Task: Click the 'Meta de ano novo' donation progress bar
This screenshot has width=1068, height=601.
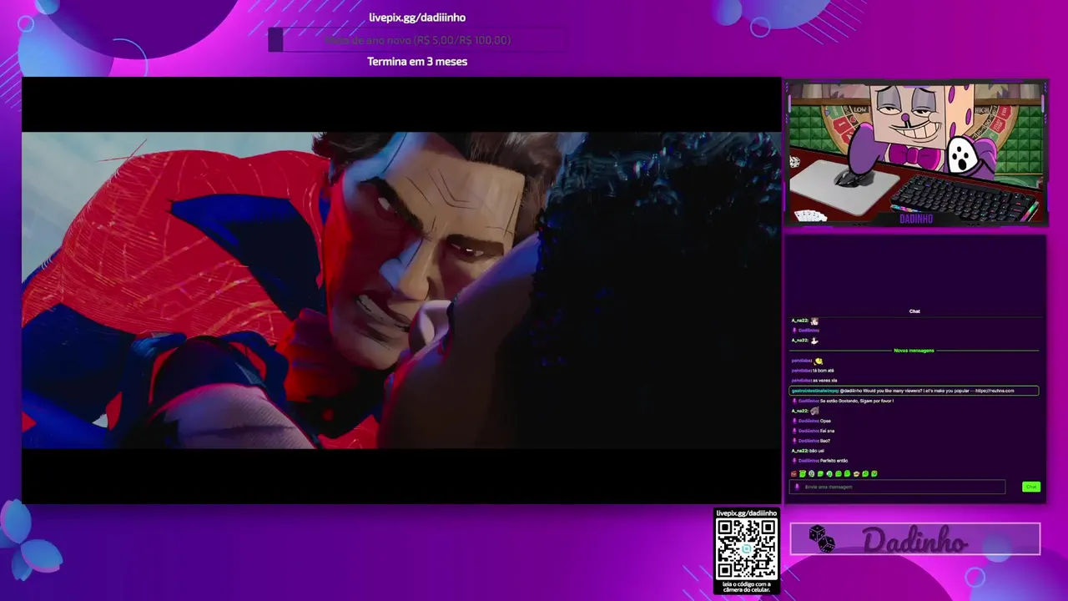Action: click(417, 40)
